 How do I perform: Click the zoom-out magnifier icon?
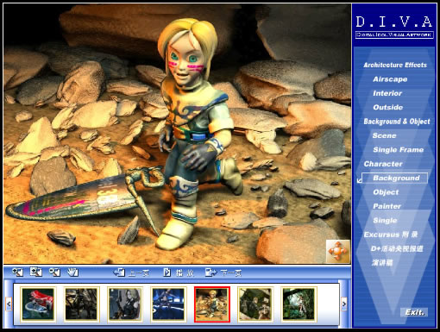click(x=54, y=272)
